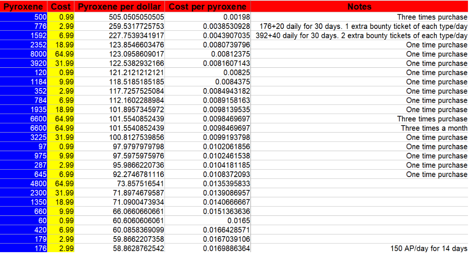Click the pyroxene cell with value 4800
Image resolution: width=471 pixels, height=253 pixels.
(23, 183)
